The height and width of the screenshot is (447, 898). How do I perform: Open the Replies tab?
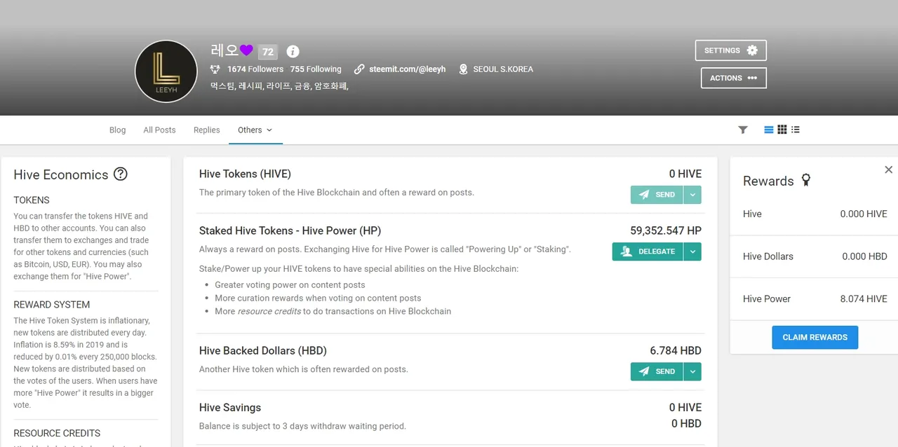click(207, 130)
